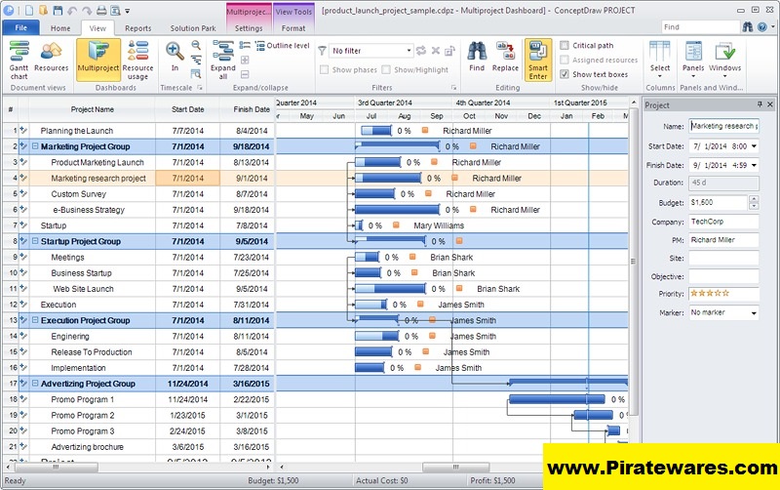
Task: Toggle the Smart Enter button
Action: pos(537,59)
